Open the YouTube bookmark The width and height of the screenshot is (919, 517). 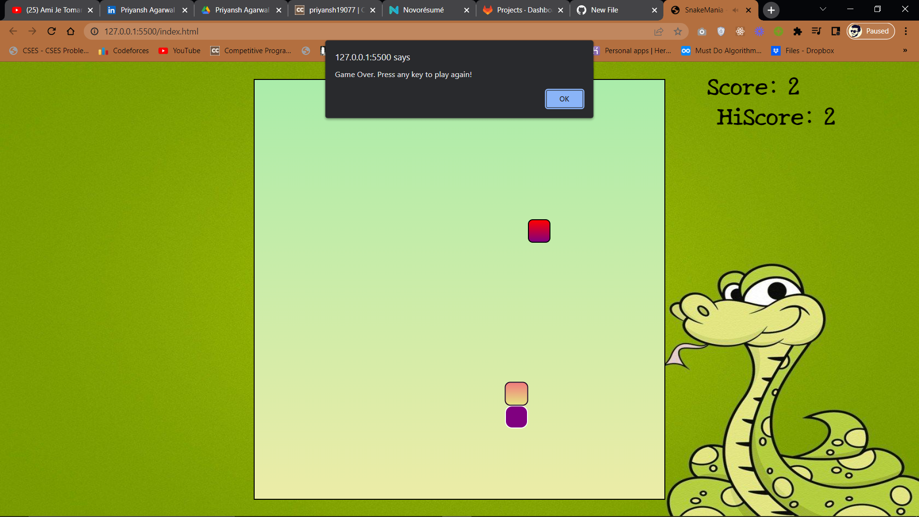179,51
